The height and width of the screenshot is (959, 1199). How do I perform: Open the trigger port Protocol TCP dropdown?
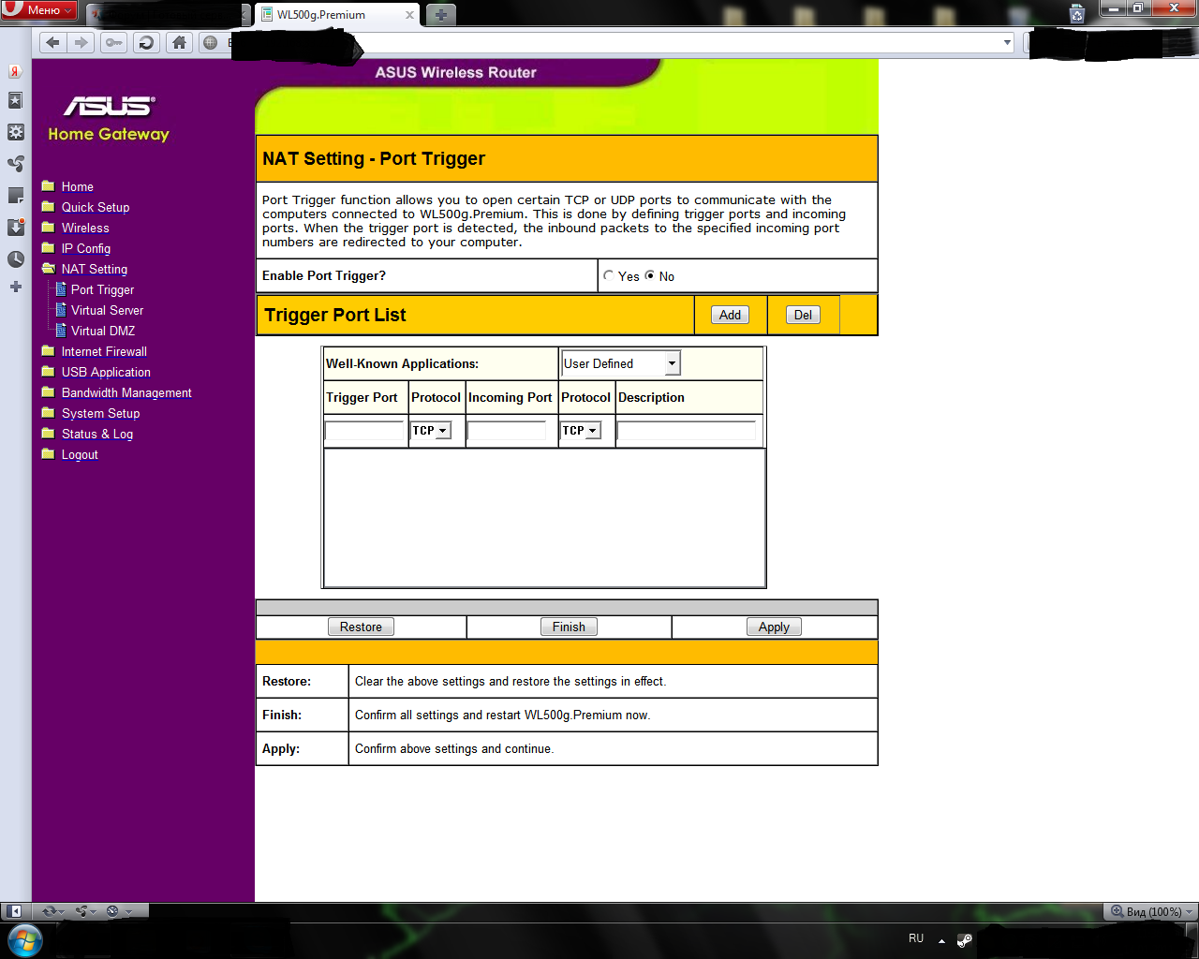click(431, 431)
